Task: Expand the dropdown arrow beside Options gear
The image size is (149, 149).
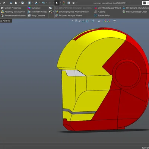Action: 77,3
